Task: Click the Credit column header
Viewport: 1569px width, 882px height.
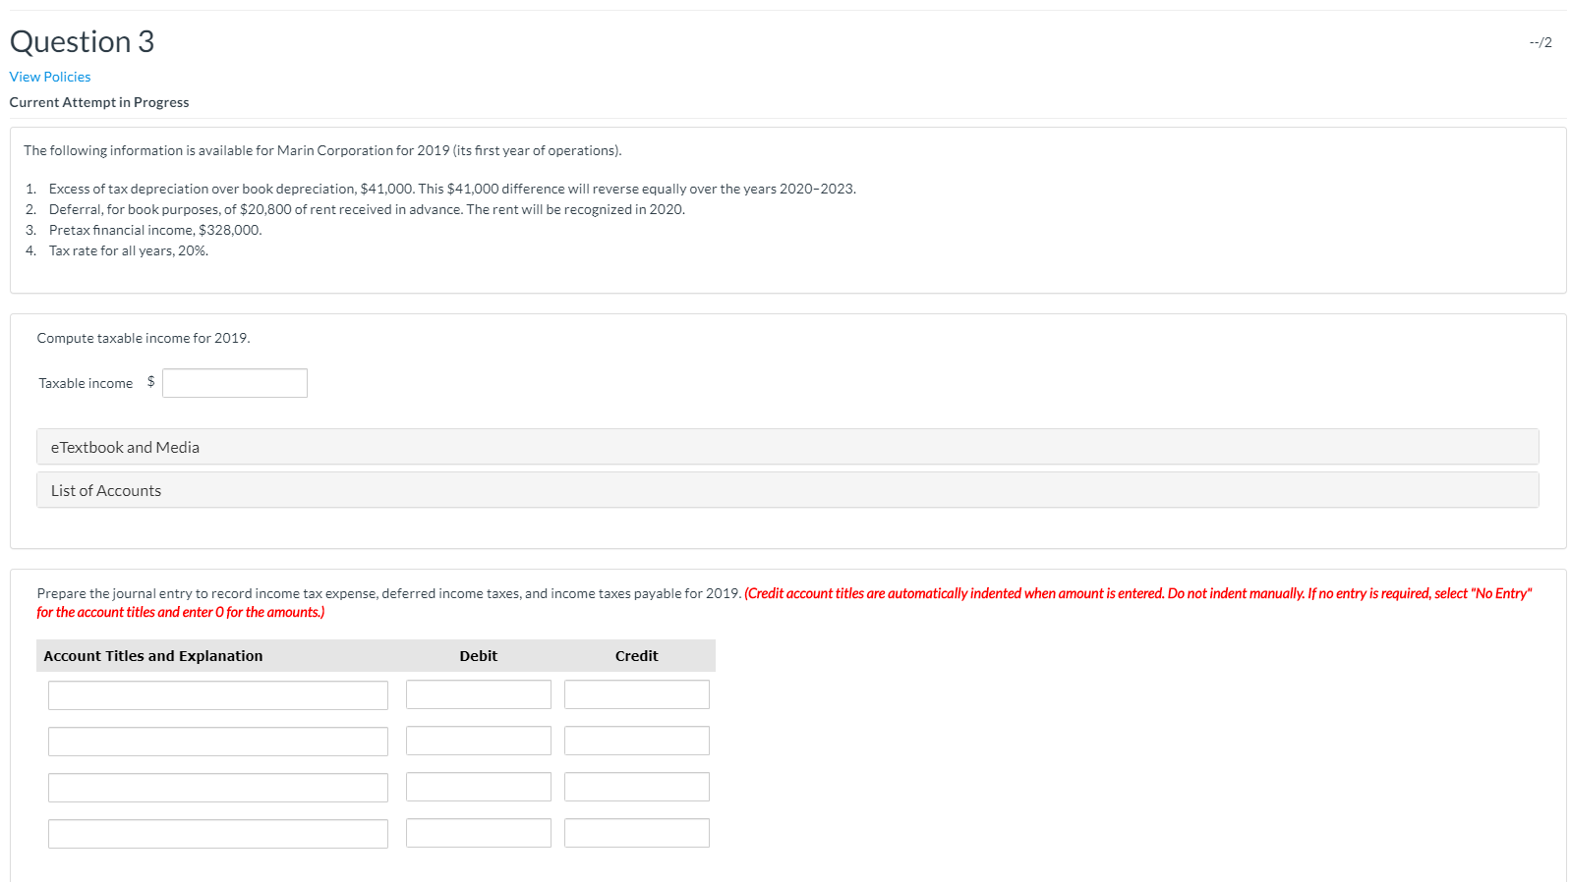Action: coord(637,656)
